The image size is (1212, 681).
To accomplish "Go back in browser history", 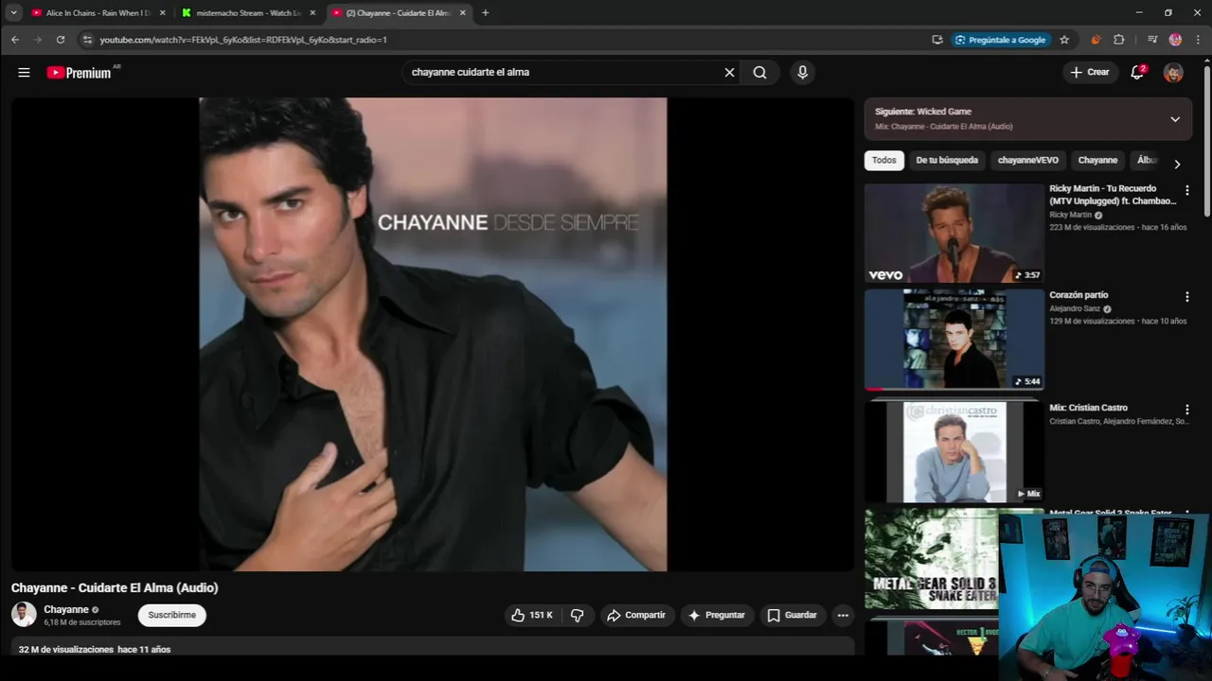I will point(15,40).
